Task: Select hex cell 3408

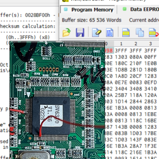Action: pos(136,89)
